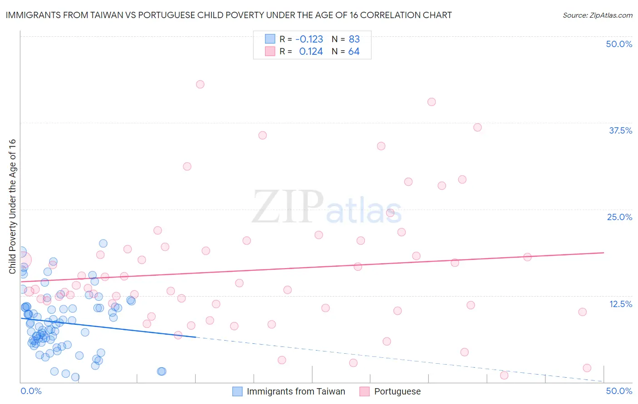Click the Portuguese legend label
Screen dimensions: 638x404
click(397, 391)
